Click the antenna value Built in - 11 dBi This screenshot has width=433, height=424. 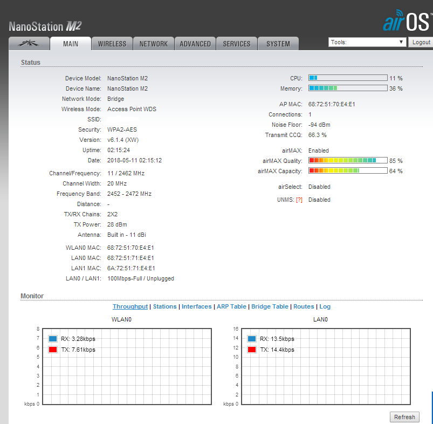coord(127,235)
